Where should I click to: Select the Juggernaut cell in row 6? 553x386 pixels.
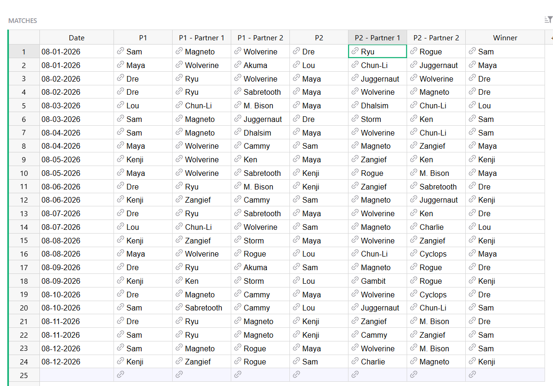[x=260, y=119]
